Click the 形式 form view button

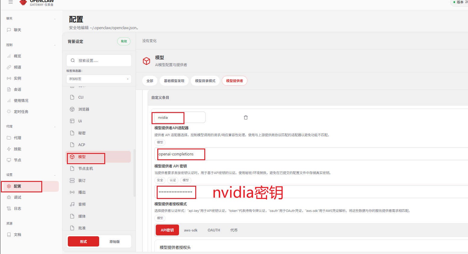[x=83, y=242]
